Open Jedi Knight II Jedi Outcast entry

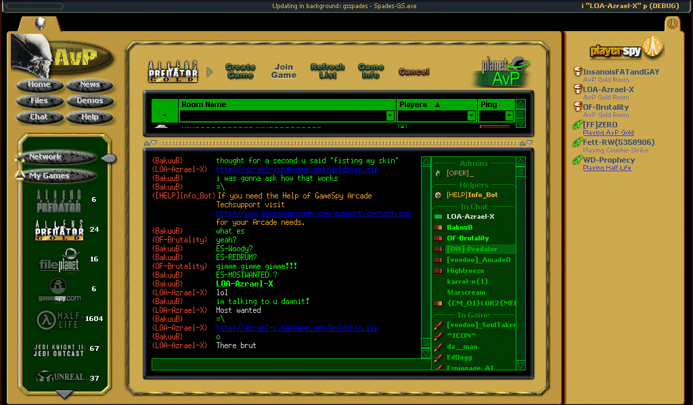59,349
